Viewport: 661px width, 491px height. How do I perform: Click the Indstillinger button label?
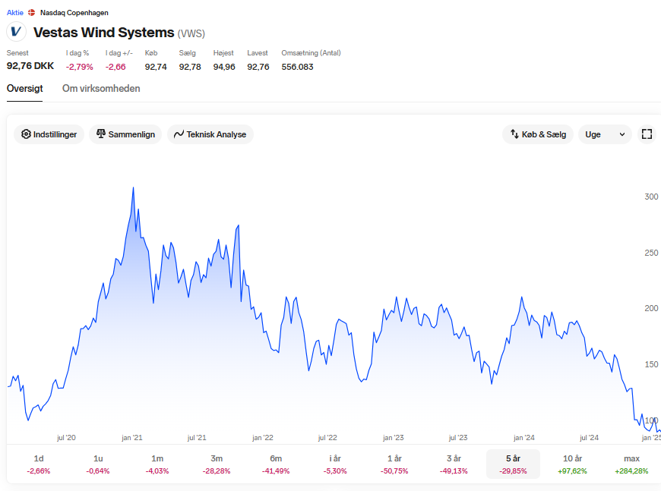tap(55, 134)
